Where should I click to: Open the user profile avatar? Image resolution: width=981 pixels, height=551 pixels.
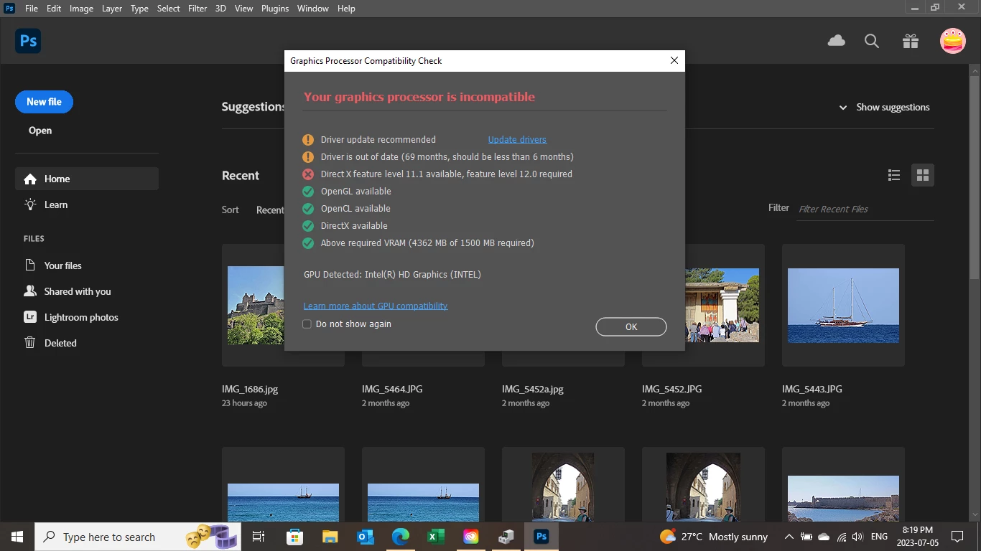click(953, 41)
